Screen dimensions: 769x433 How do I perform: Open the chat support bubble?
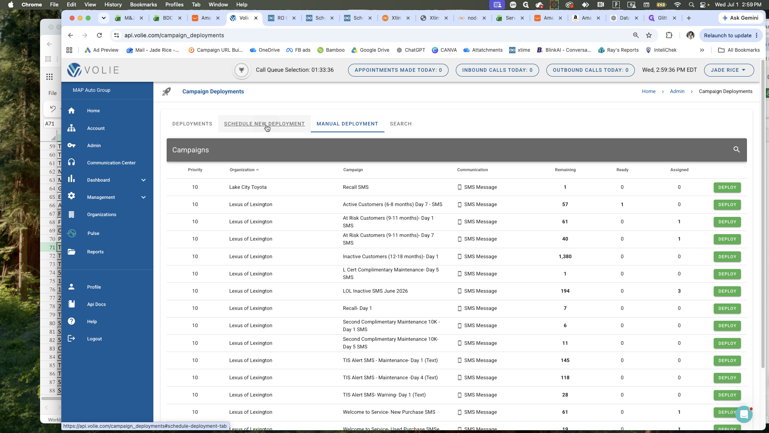point(744,414)
